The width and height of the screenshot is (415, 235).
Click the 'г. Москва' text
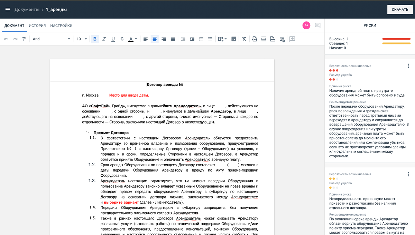point(90,95)
